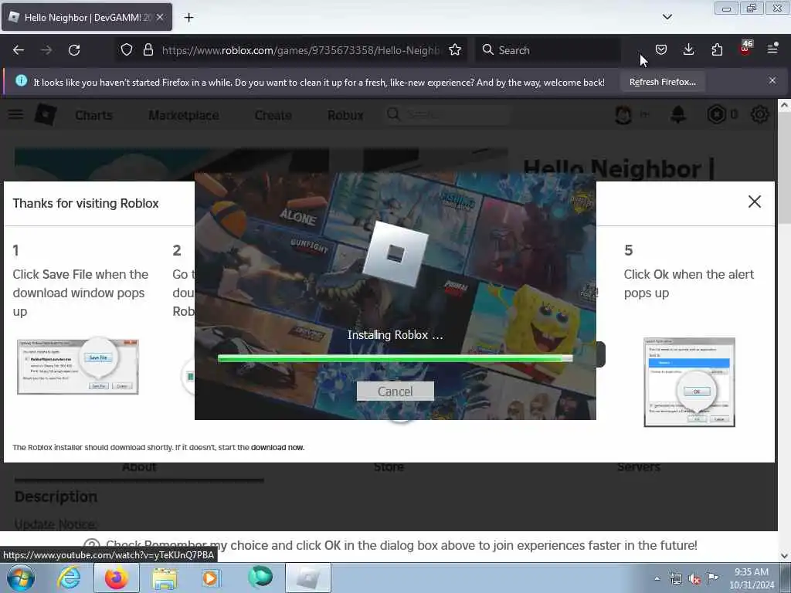The image size is (791, 593).
Task: Bookmark this page with the star icon
Action: (x=455, y=50)
